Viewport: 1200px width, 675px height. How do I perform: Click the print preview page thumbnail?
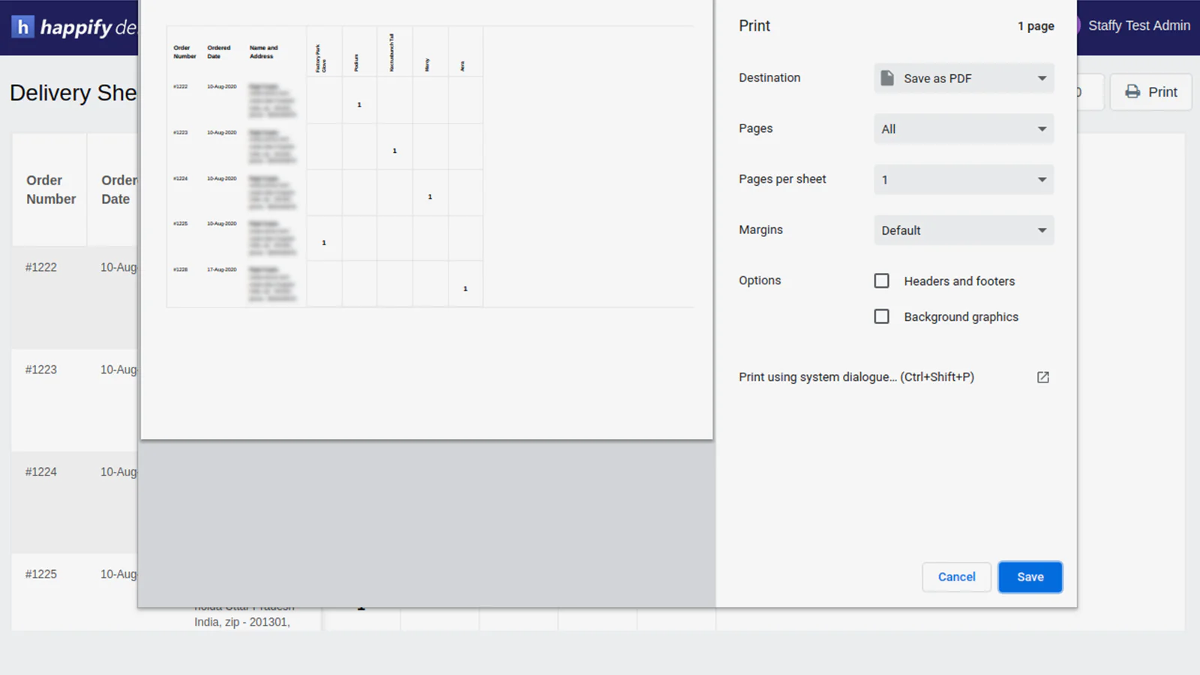click(427, 219)
